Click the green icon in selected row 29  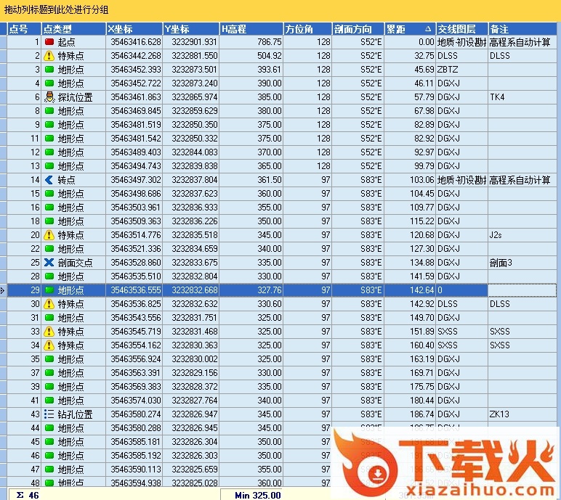[x=49, y=290]
